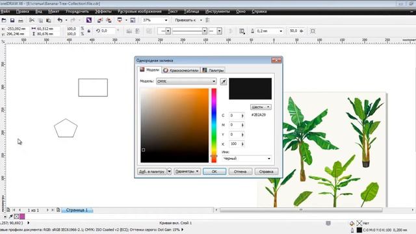Open the Шестн hex dropdown

coord(261,107)
